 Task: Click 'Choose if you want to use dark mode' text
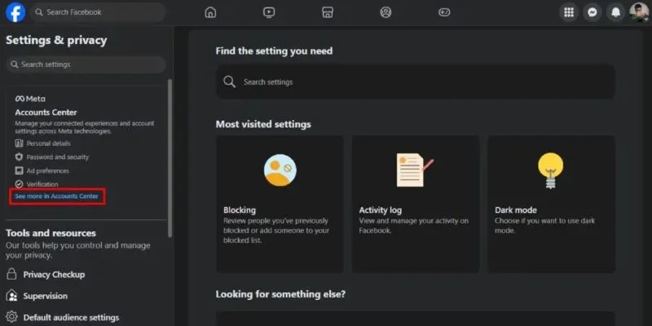544,226
